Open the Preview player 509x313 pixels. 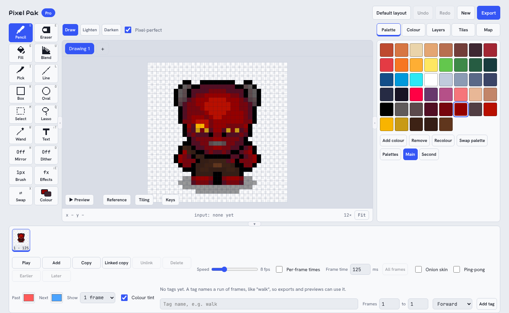[x=79, y=200]
